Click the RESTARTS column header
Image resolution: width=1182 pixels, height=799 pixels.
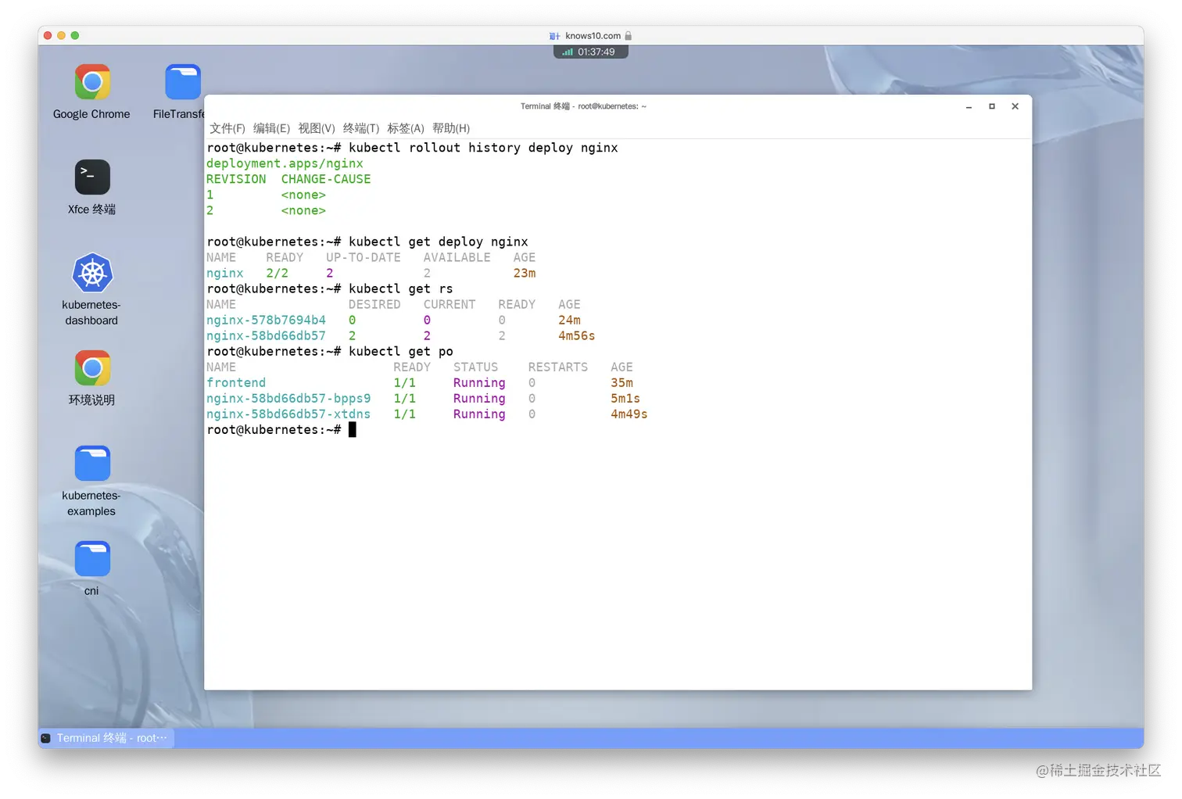[x=558, y=367]
